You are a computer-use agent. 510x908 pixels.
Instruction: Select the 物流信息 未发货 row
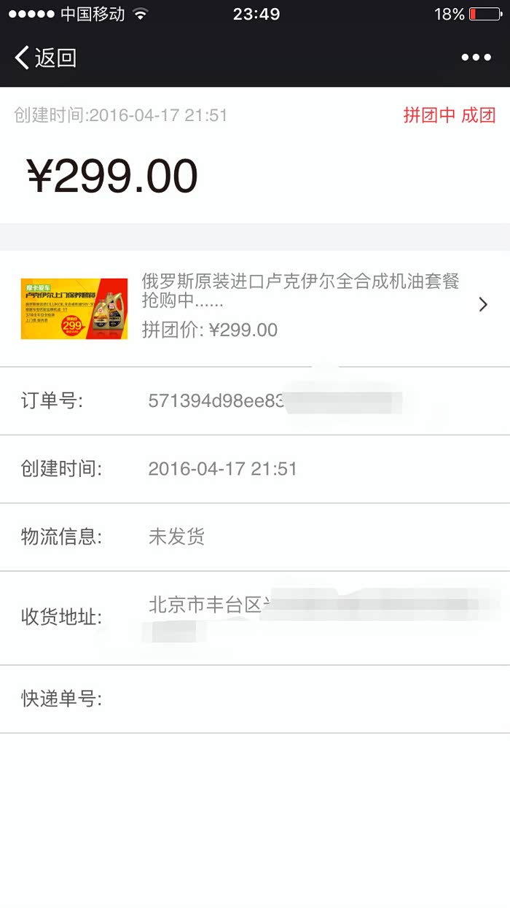(255, 538)
